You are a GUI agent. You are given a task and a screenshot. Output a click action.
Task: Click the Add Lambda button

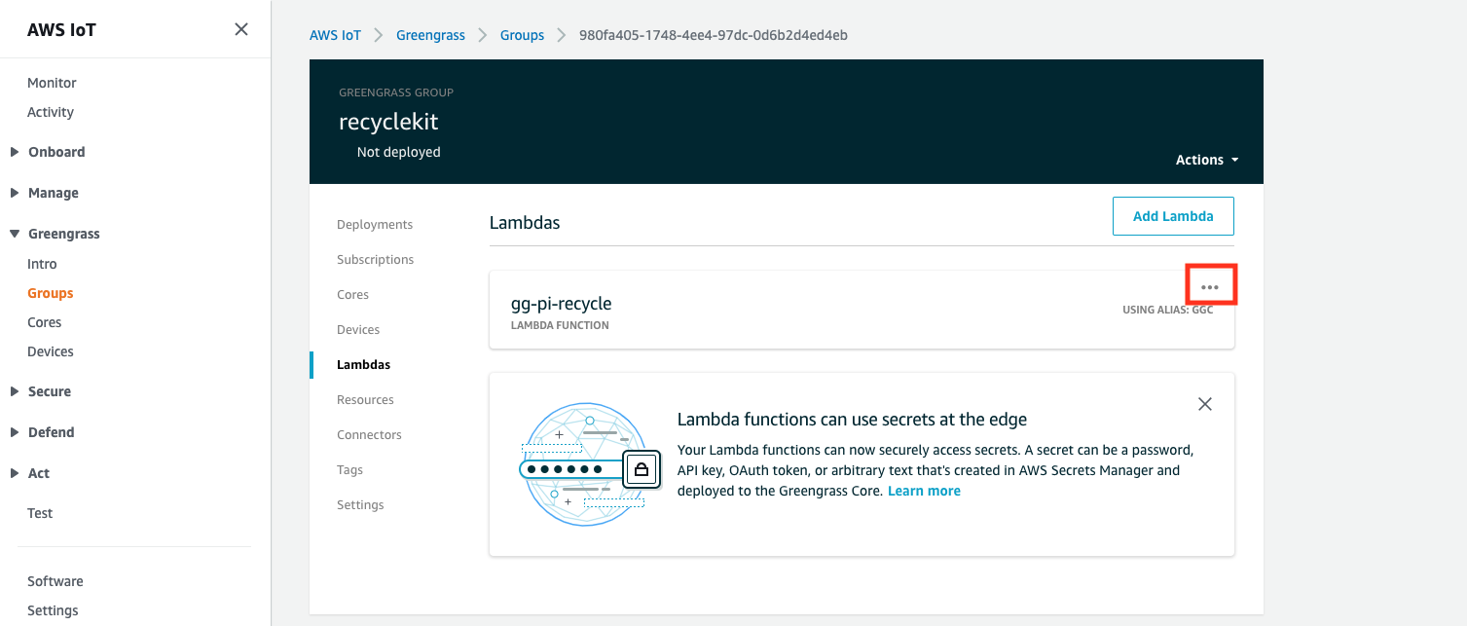click(1173, 216)
